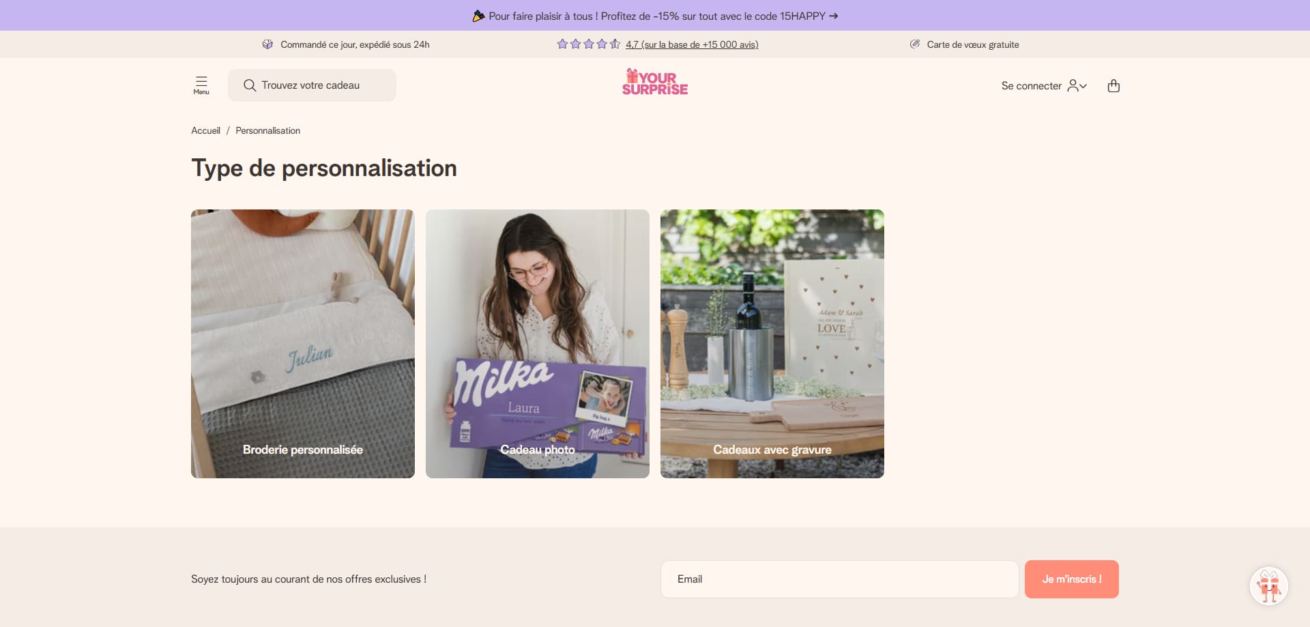Image resolution: width=1310 pixels, height=627 pixels.
Task: Open the Cadeau photo category card
Action: point(538,344)
